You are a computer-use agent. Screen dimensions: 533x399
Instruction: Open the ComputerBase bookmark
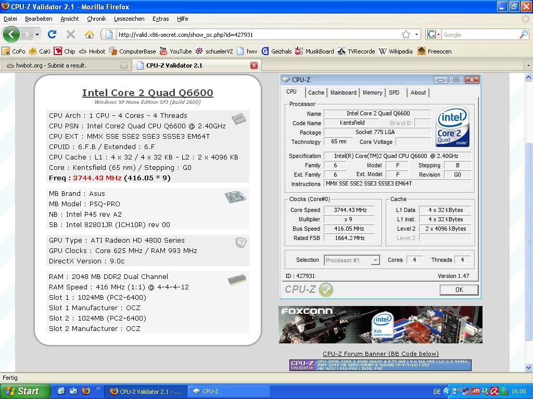(x=133, y=51)
